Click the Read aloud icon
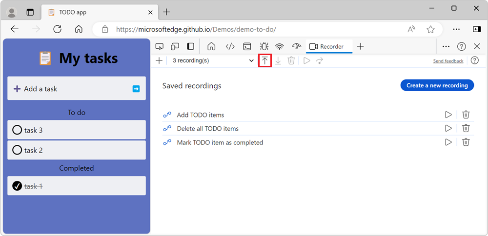Image resolution: width=488 pixels, height=236 pixels. click(411, 29)
